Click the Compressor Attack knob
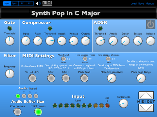Image resolution: width=157 pixels, height=117 pixels. click(x=62, y=41)
